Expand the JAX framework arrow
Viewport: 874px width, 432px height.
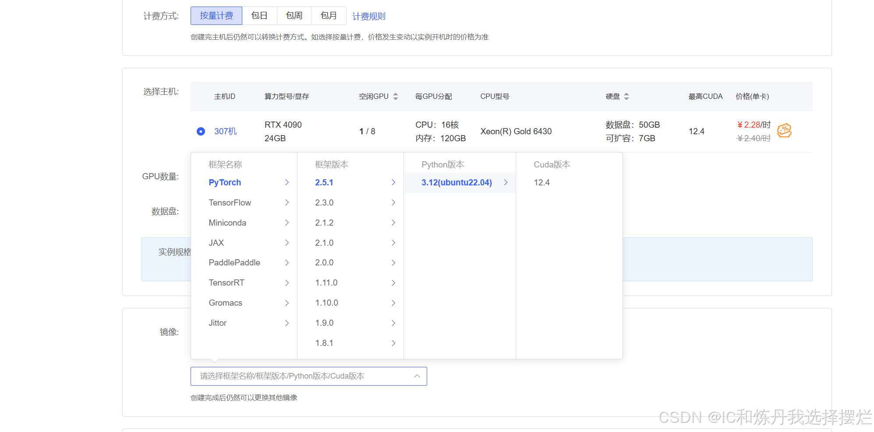(x=287, y=243)
